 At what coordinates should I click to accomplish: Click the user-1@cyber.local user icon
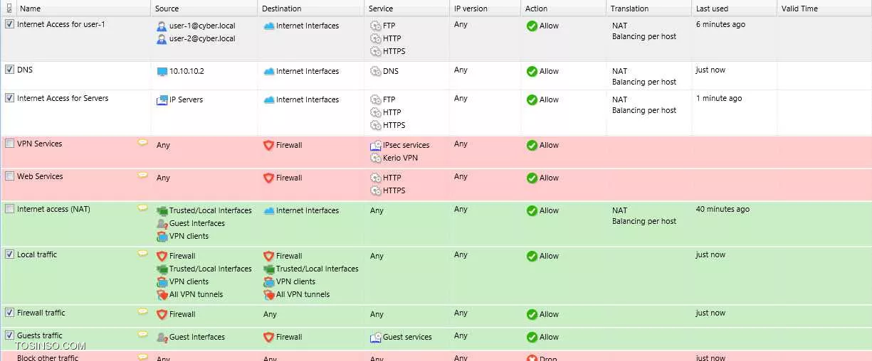tap(162, 26)
